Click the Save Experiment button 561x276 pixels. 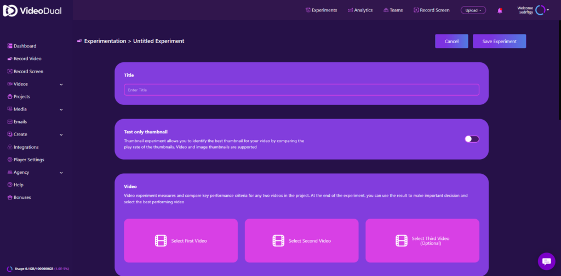tap(500, 41)
